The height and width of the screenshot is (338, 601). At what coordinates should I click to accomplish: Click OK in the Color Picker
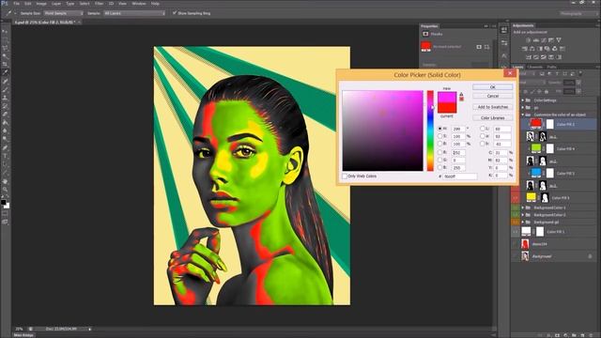[x=492, y=87]
